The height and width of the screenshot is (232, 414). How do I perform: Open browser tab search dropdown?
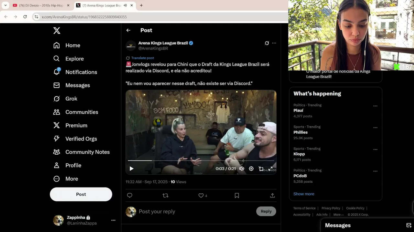click(5, 5)
